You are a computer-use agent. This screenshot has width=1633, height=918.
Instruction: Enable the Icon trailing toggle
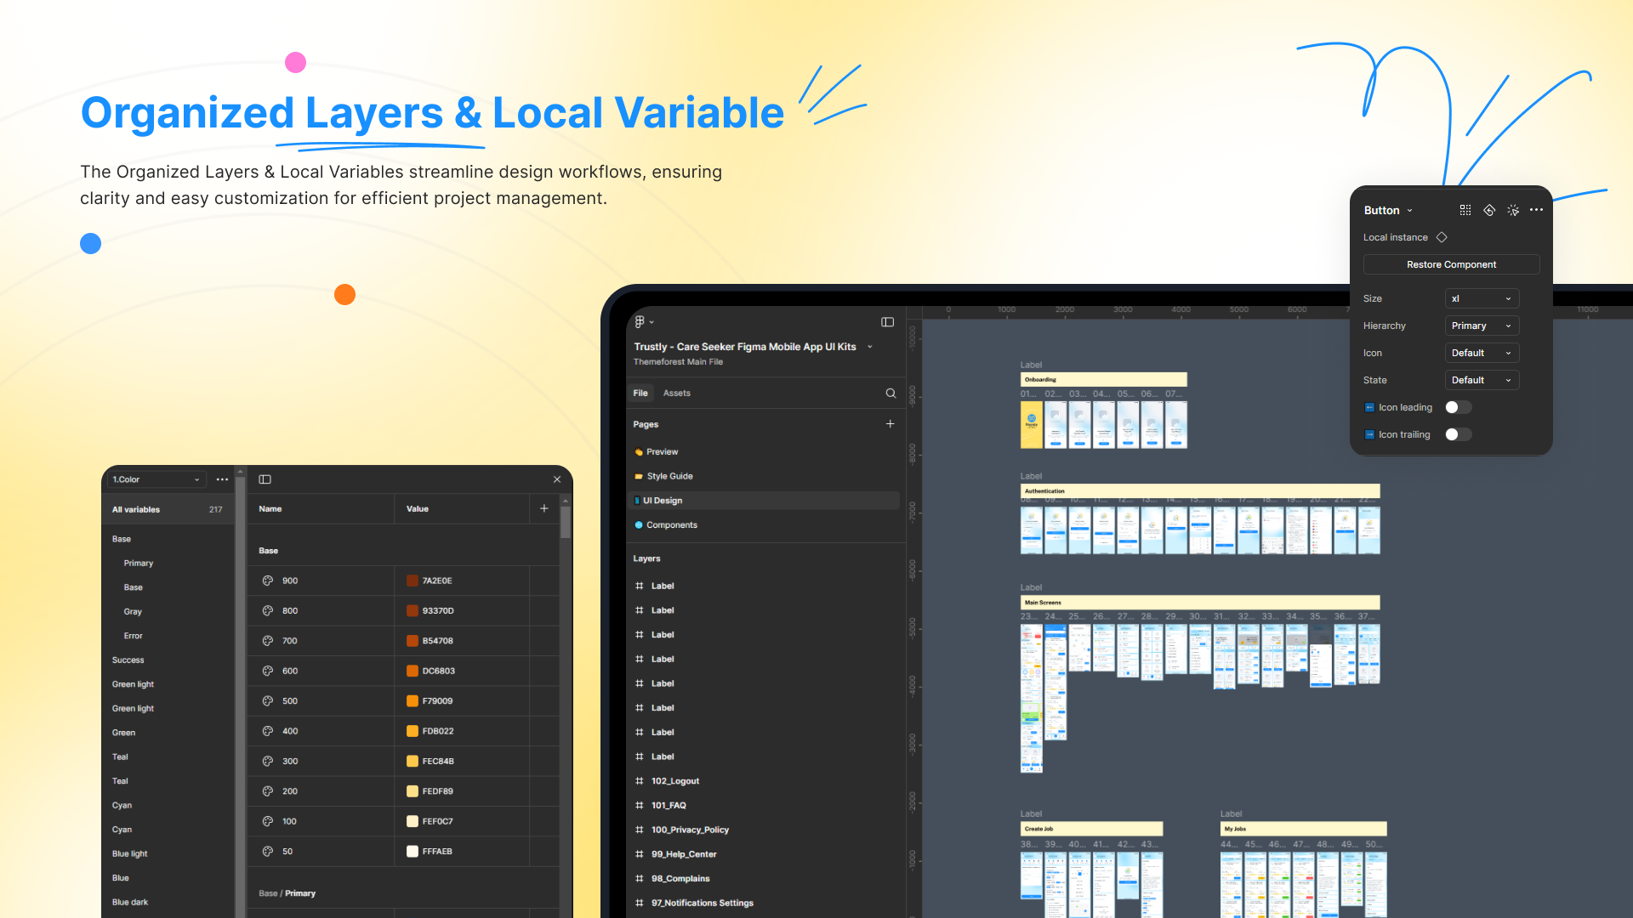[1458, 434]
